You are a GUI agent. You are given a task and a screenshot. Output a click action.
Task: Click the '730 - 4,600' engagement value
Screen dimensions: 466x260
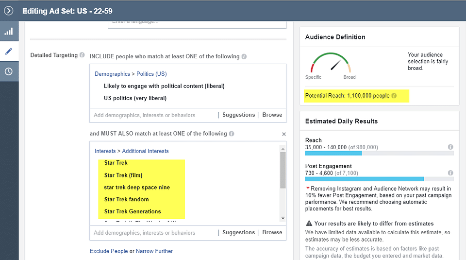[319, 173]
